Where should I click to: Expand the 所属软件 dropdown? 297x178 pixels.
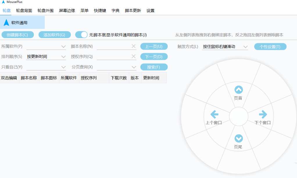(x=46, y=46)
